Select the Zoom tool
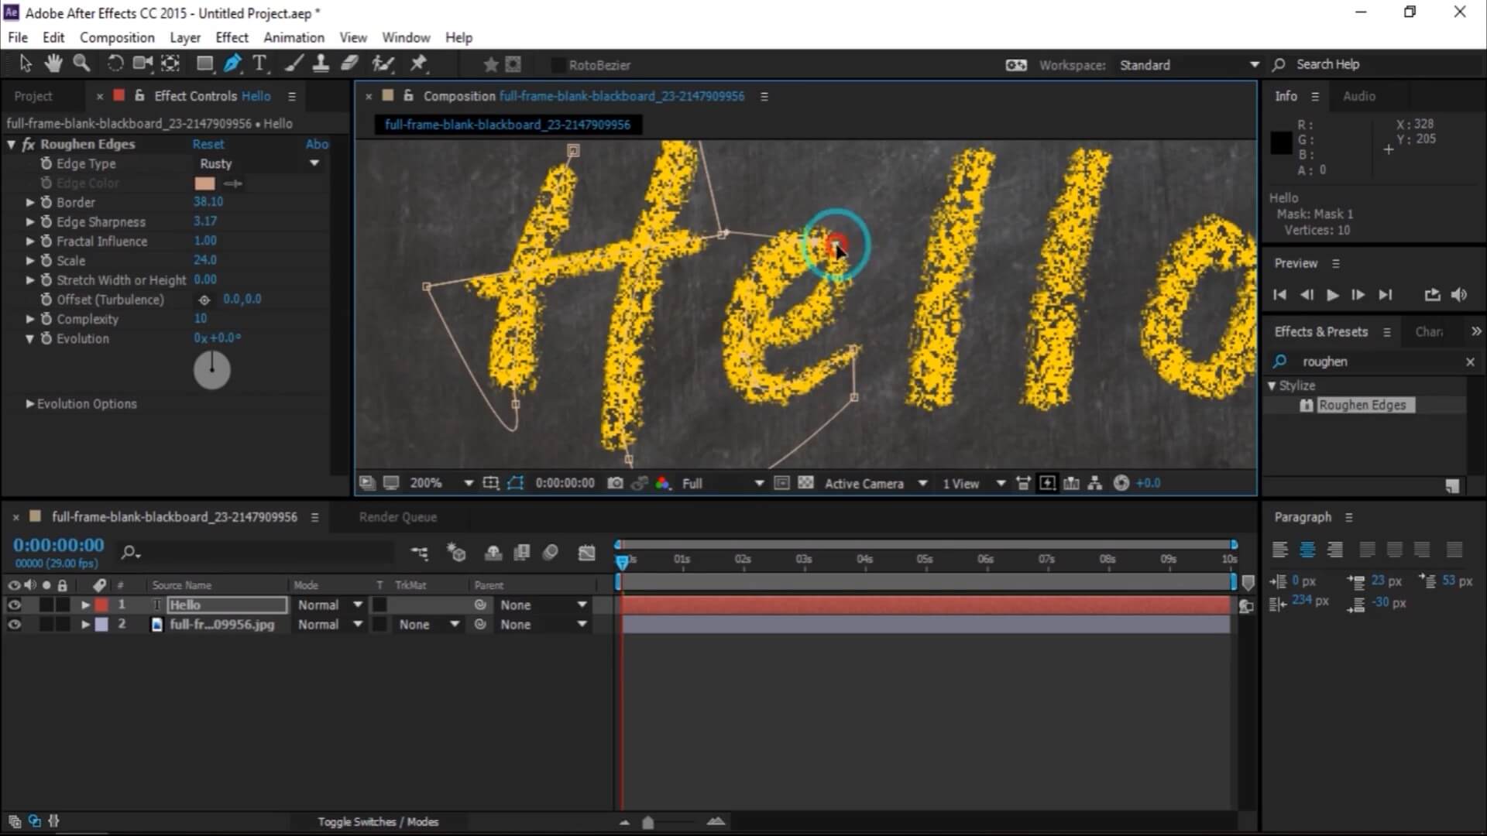This screenshot has width=1487, height=836. (81, 63)
